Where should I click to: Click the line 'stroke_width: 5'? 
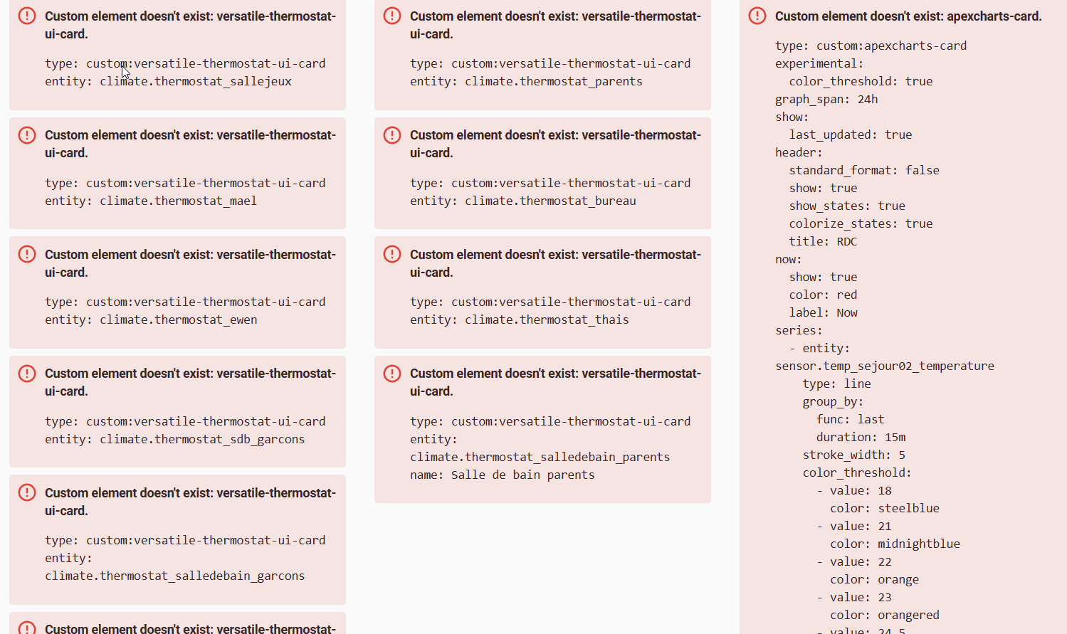click(x=853, y=455)
